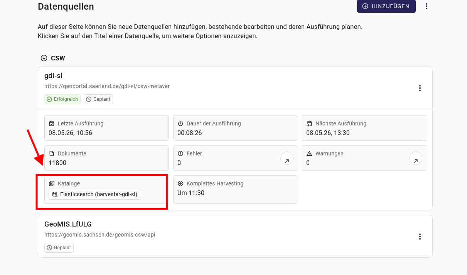Open GeoMIS.LfULG three-dot options menu

pyautogui.click(x=420, y=237)
